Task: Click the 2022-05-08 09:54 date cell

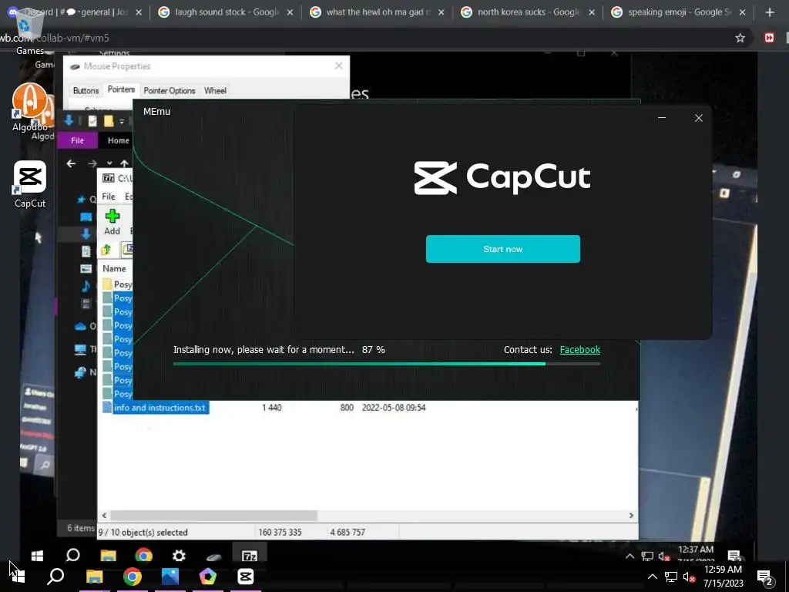Action: pyautogui.click(x=394, y=408)
